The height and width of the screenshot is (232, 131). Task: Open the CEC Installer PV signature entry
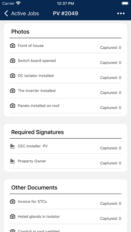65,146
